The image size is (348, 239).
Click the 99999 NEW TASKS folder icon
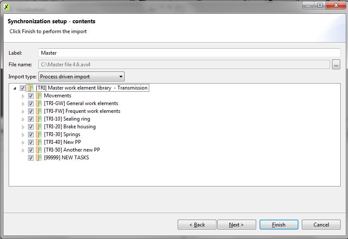click(x=39, y=158)
